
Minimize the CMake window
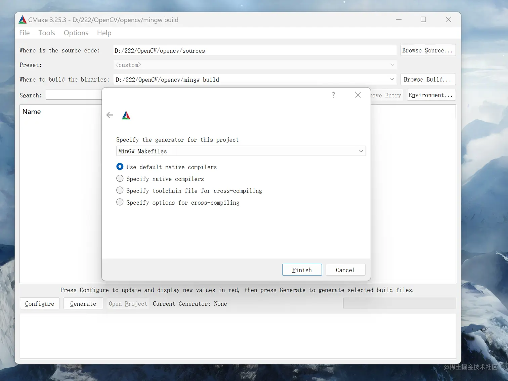(399, 19)
